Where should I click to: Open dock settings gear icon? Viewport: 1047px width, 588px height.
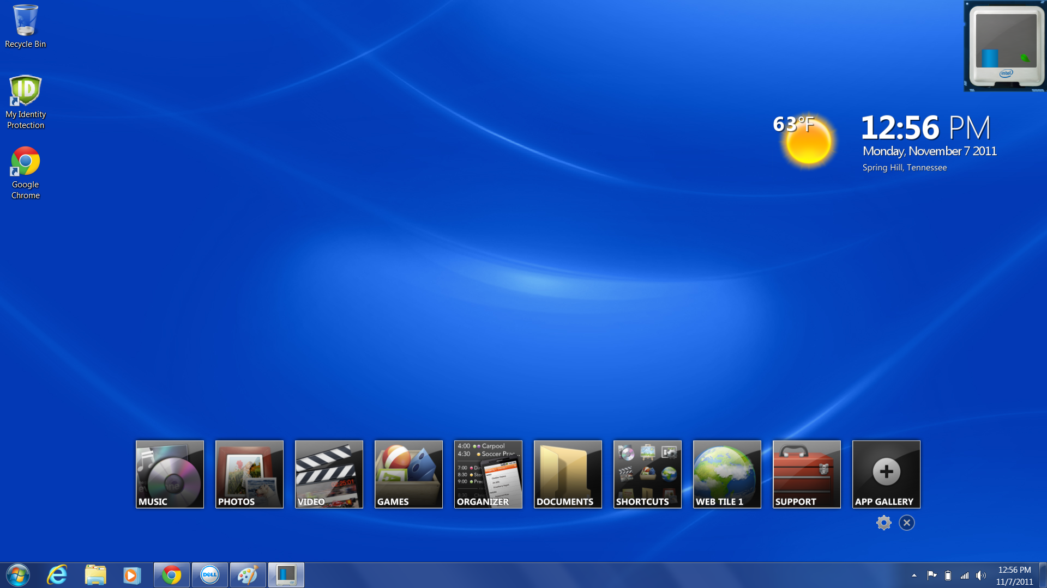coord(883,523)
